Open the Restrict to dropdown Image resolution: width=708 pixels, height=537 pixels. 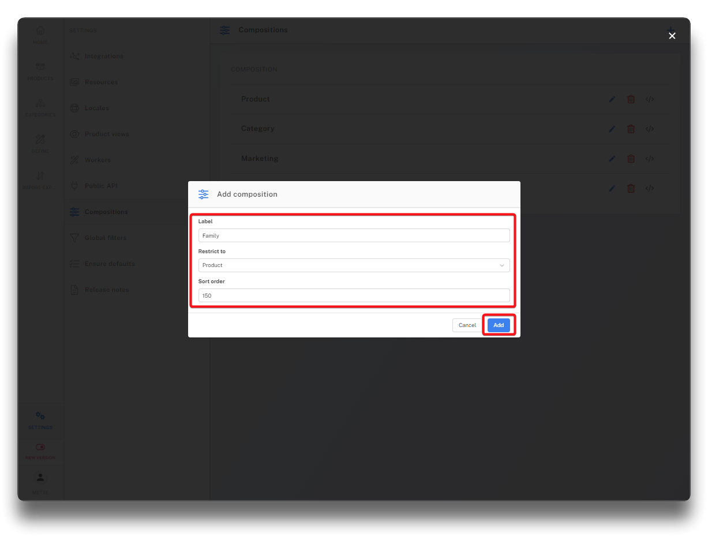[x=354, y=265]
